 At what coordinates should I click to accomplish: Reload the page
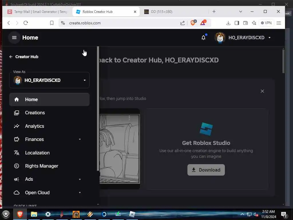point(25,23)
